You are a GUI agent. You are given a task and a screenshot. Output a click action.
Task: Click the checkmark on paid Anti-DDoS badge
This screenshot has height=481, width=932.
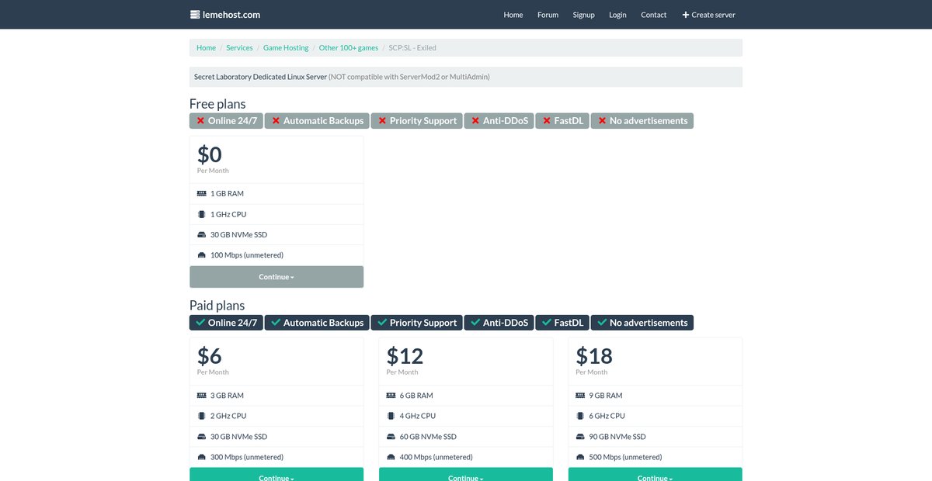[475, 323]
